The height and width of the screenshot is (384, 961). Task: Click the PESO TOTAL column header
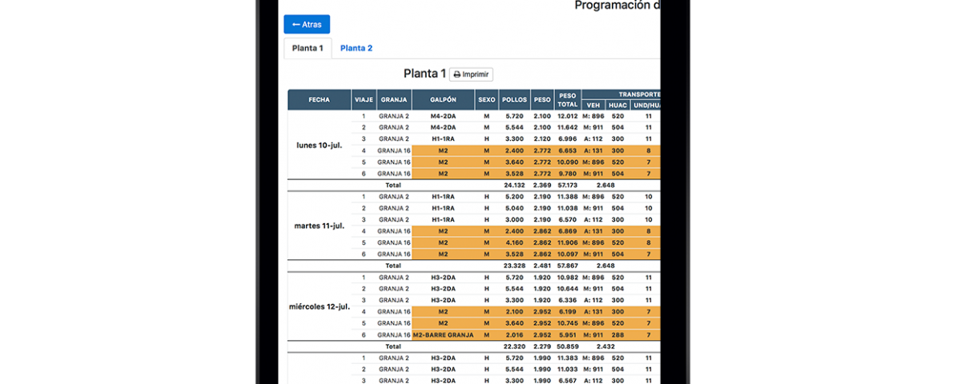tap(568, 100)
